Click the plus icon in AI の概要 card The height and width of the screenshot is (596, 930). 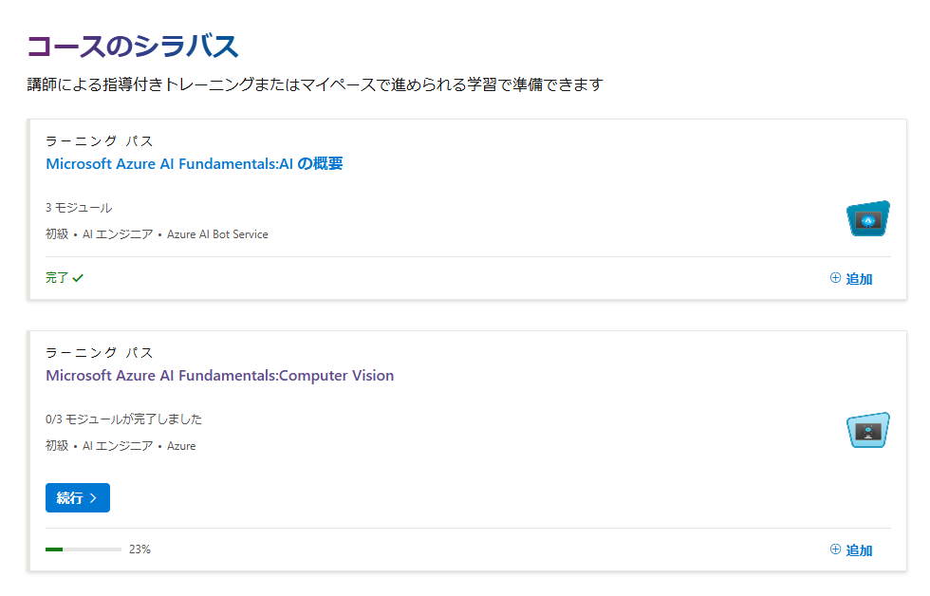835,278
